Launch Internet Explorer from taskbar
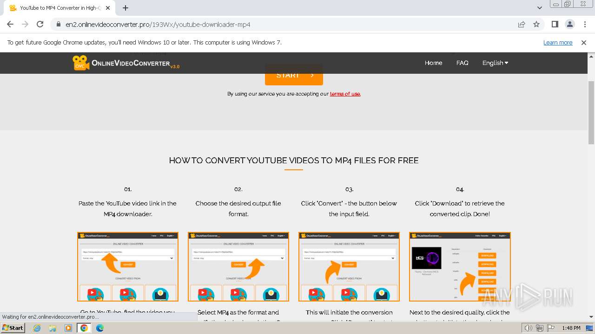The height and width of the screenshot is (334, 595). coord(37,328)
